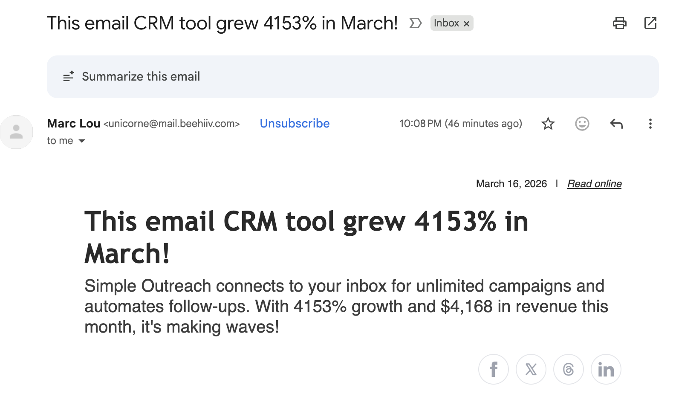
Task: Print this email with the printer icon
Action: [619, 23]
